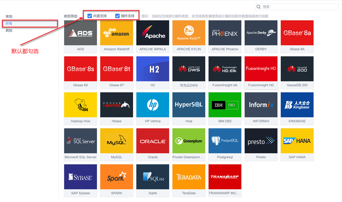The image size is (342, 202).
Task: Select the Apache Kylin tile
Action: click(x=189, y=37)
